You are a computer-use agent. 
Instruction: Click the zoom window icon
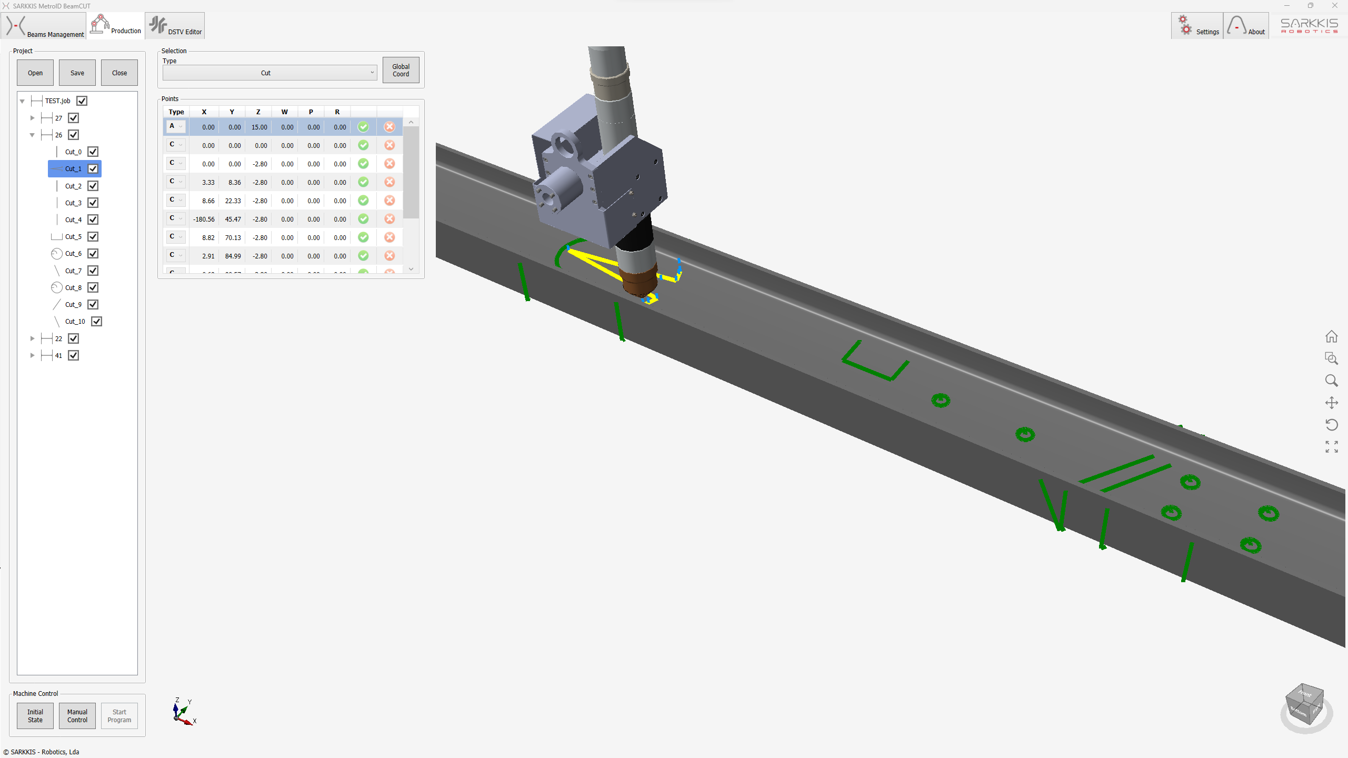tap(1331, 358)
